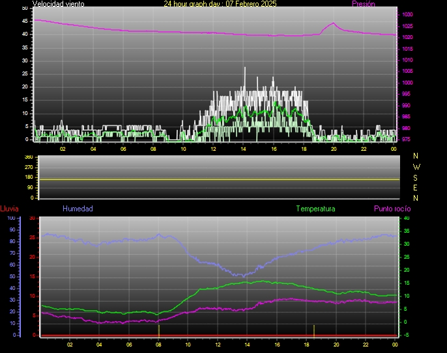Click the 90 wind direction axis value
The height and width of the screenshot is (353, 447).
30,188
